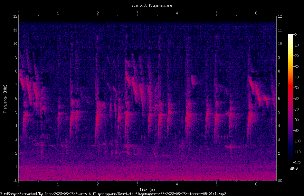Image resolution: width=304 pixels, height=196 pixels.
Task: Click the "-80" color scale label
Action: [296, 120]
